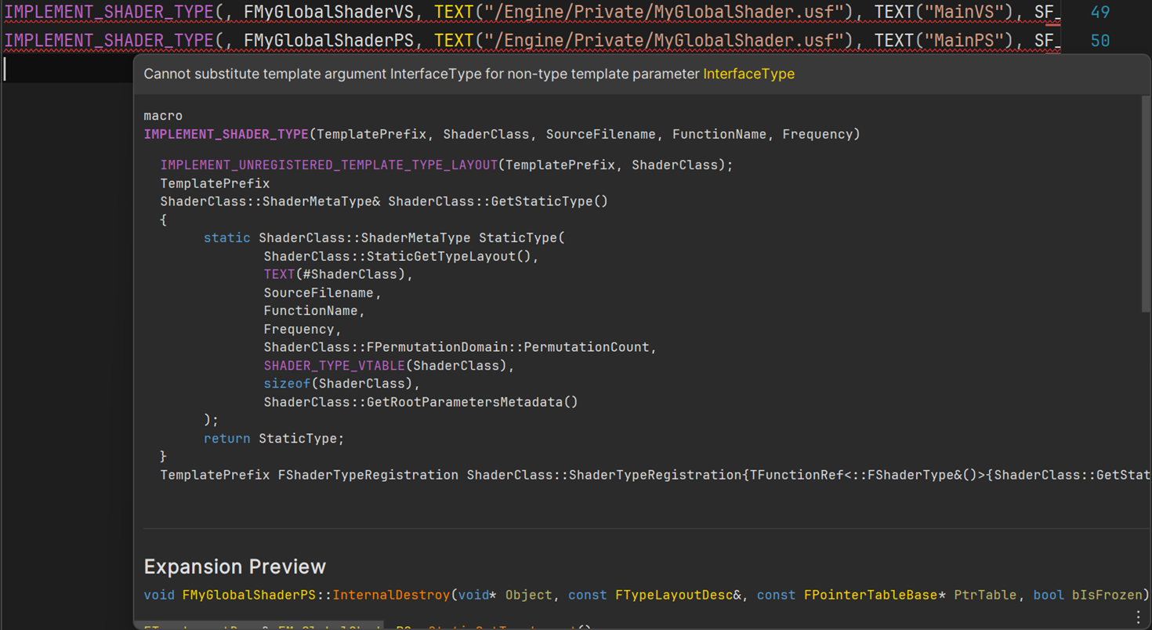Click FShaderTypeRegistration in the macro body
The image size is (1152, 630).
click(368, 475)
